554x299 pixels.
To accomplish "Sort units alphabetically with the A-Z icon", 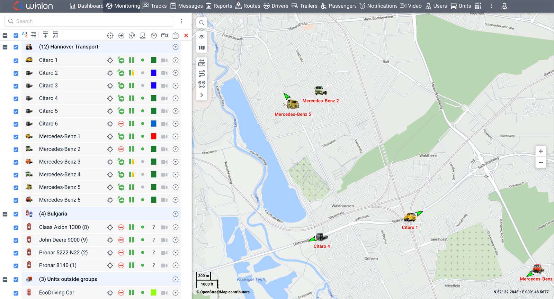I will [x=25, y=35].
